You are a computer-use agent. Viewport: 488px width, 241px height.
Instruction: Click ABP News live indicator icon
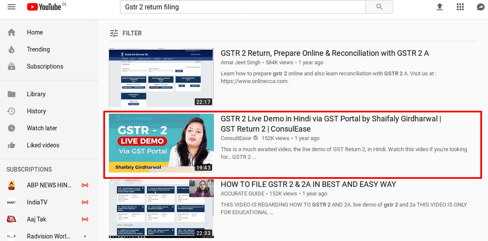(x=85, y=185)
